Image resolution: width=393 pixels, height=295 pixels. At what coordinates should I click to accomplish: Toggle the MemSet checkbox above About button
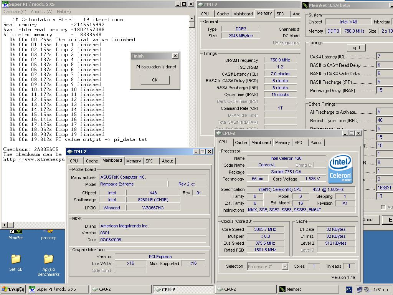[383, 207]
